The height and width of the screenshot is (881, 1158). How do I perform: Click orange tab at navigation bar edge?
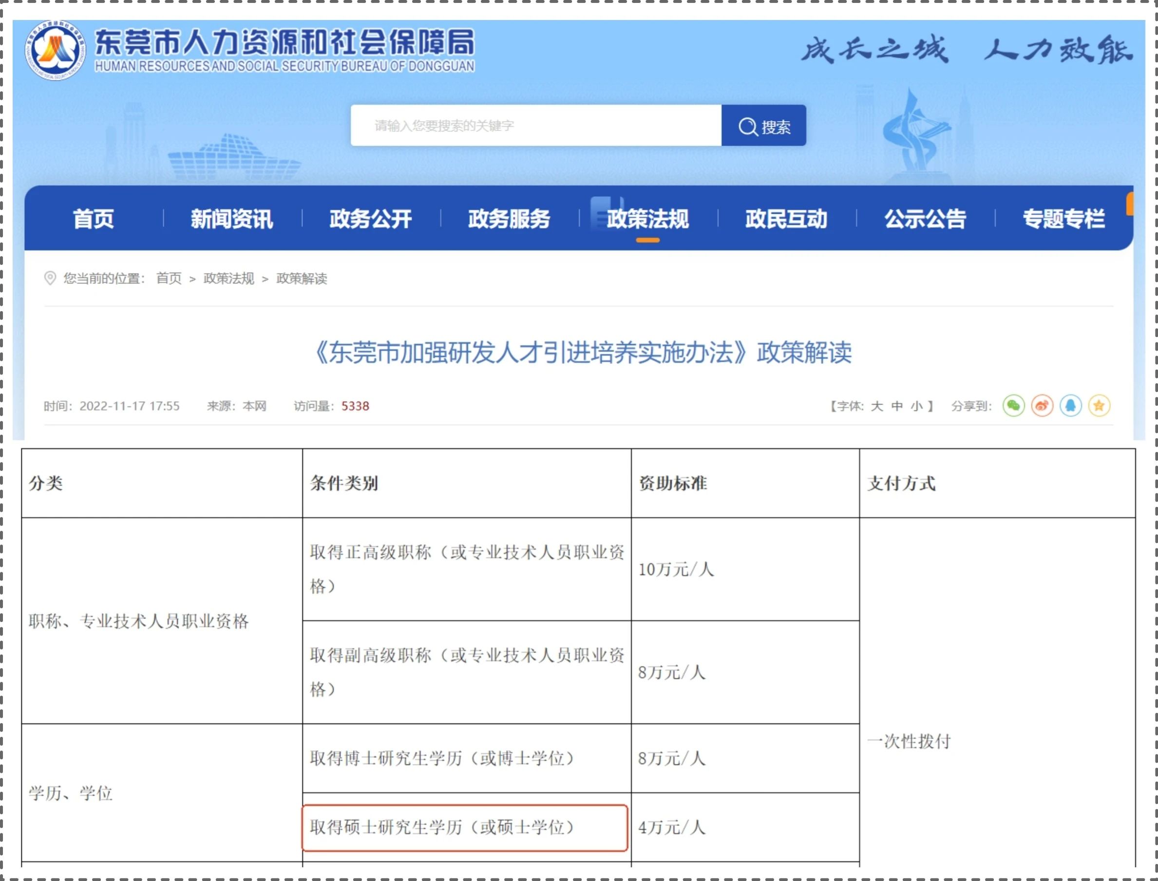click(1130, 204)
